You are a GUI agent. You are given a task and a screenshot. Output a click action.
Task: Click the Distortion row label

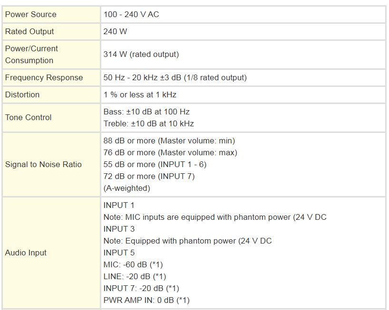tap(22, 94)
